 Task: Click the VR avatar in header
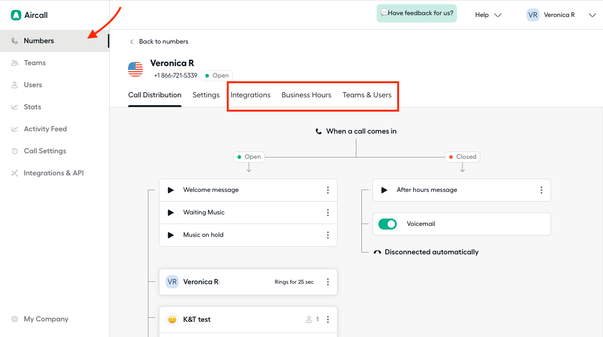(533, 15)
